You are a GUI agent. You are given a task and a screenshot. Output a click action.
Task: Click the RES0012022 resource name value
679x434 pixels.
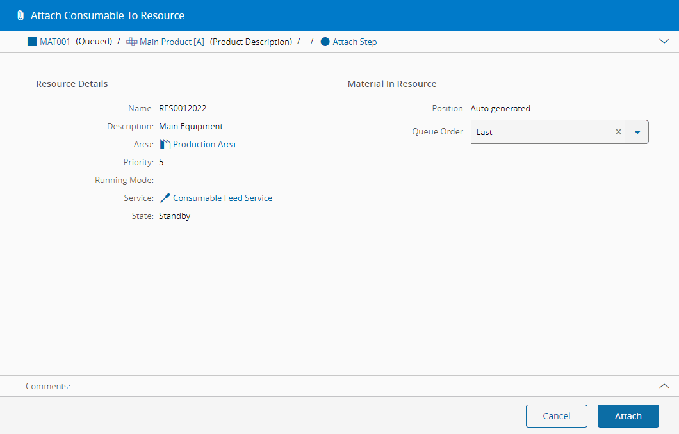coord(183,109)
